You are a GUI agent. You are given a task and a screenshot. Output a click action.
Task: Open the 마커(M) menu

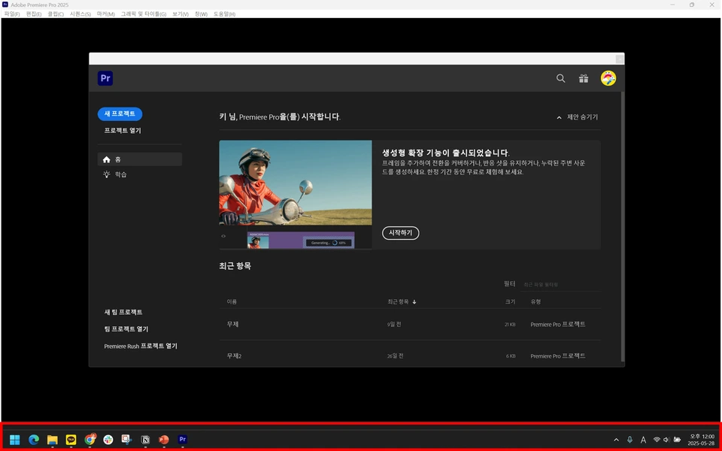point(105,14)
